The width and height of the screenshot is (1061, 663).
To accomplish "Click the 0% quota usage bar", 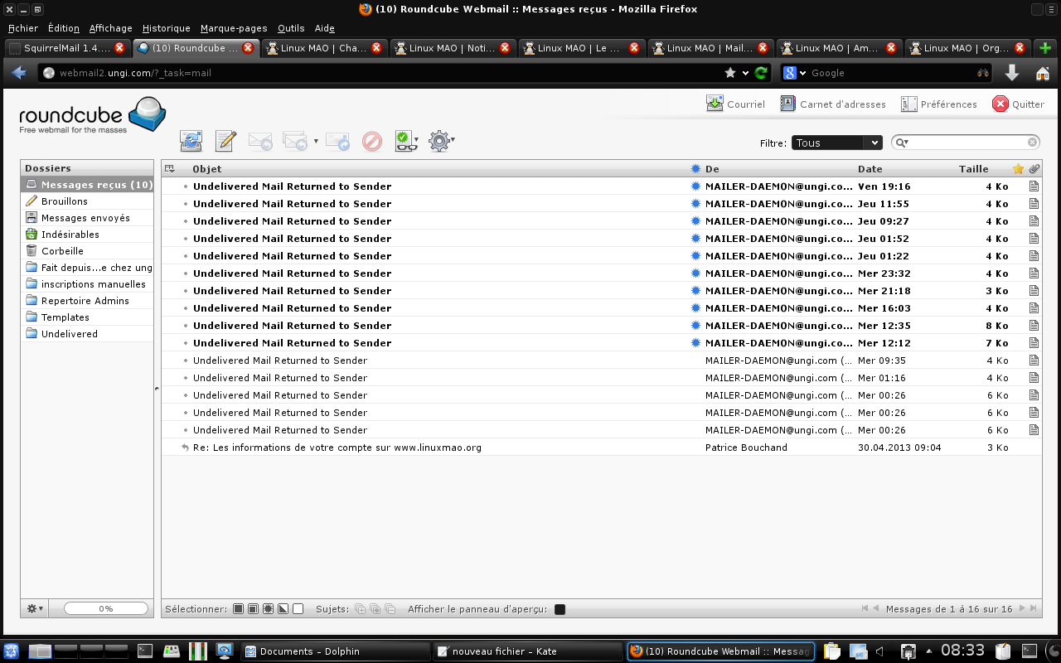I will point(106,608).
